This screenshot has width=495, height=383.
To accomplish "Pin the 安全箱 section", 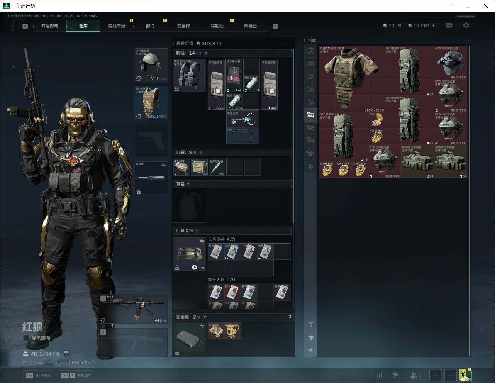I will pos(290,317).
